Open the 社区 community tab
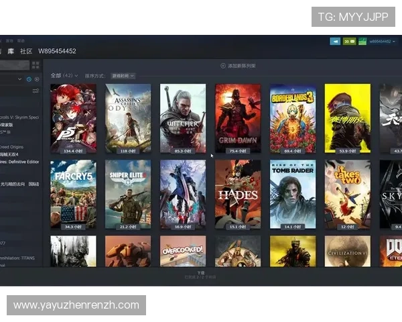 click(26, 51)
